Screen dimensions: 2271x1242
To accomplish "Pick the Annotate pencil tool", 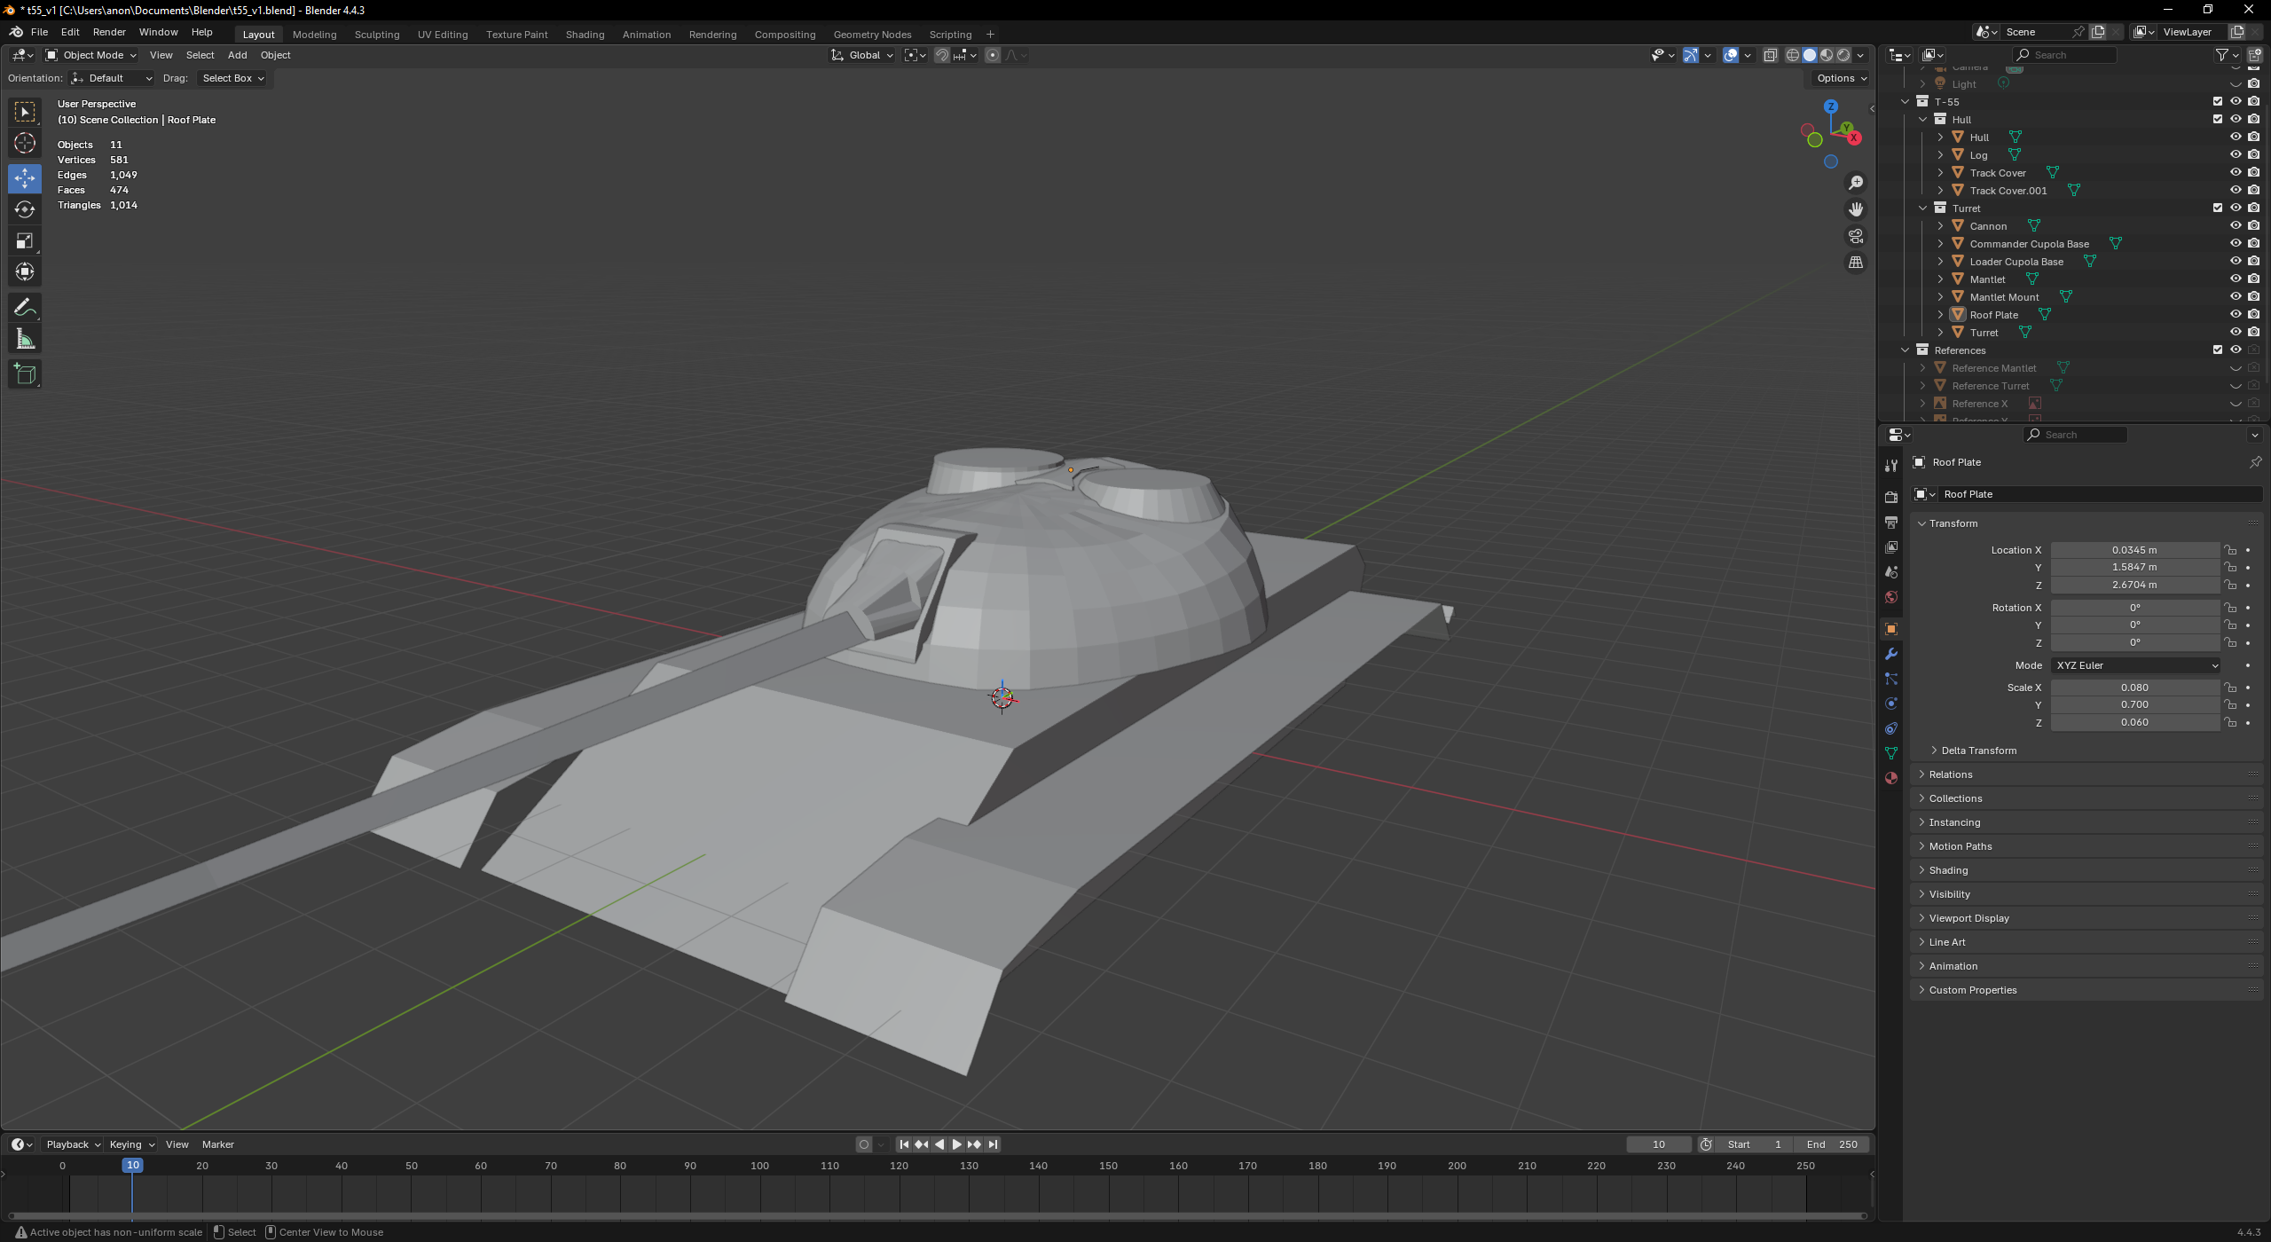I will (25, 308).
